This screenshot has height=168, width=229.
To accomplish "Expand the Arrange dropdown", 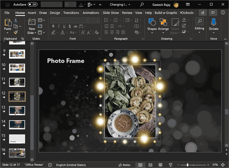I will tap(163, 29).
